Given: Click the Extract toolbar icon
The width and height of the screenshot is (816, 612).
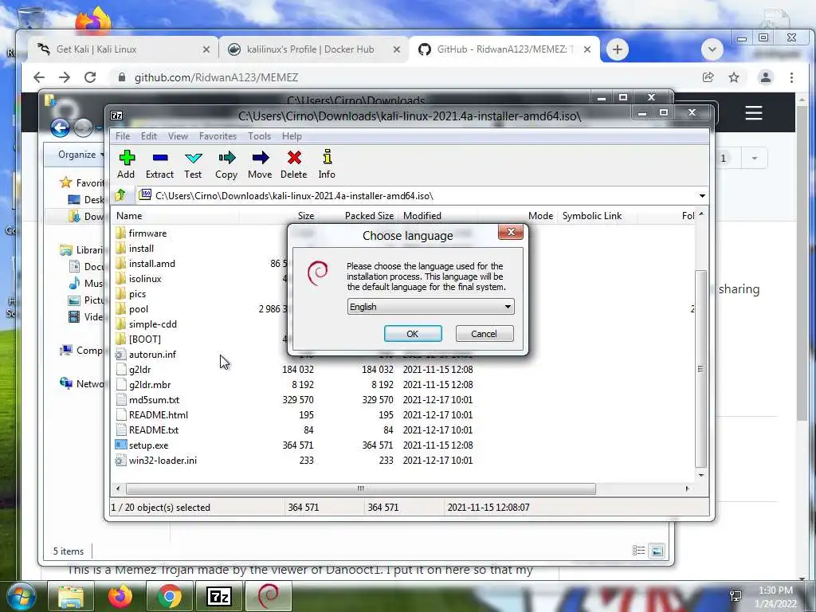Looking at the screenshot, I should [159, 164].
